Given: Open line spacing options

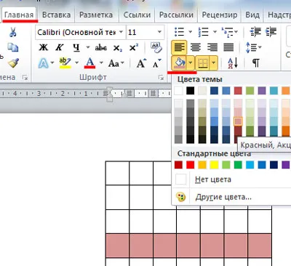Looking at the screenshot, I should (x=253, y=47).
